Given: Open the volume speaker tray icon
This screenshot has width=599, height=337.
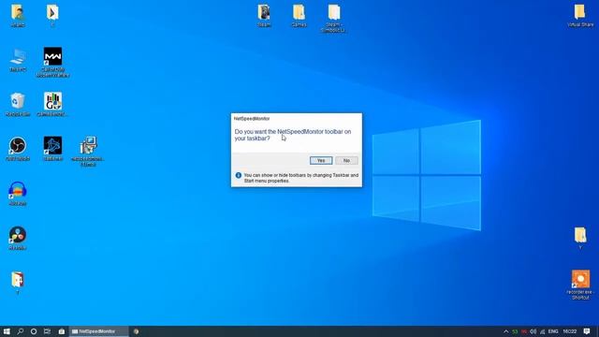Looking at the screenshot, I should [x=533, y=331].
